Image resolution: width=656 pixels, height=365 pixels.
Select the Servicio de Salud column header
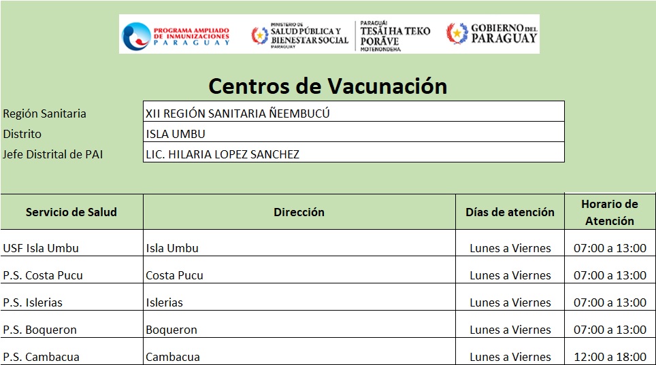tap(71, 212)
